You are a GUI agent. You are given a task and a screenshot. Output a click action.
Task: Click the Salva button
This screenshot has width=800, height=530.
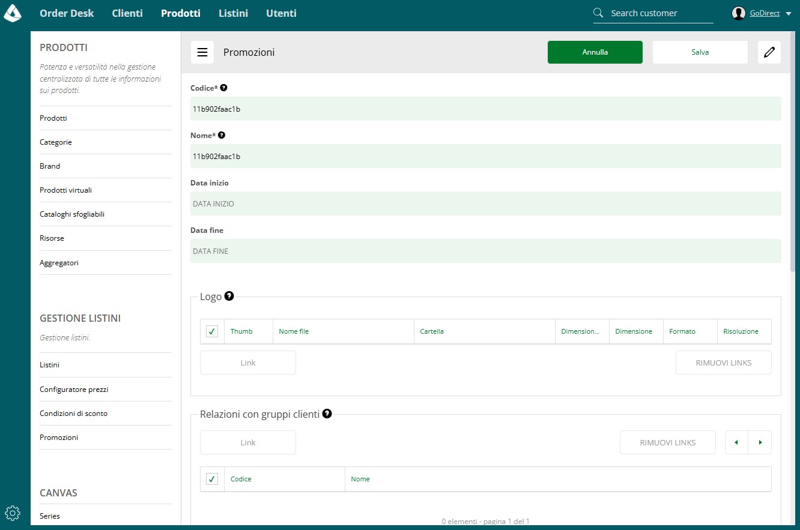click(700, 52)
